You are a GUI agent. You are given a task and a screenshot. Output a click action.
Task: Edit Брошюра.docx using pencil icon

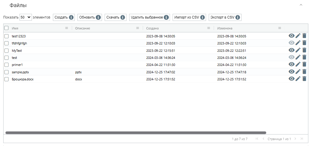(298, 79)
